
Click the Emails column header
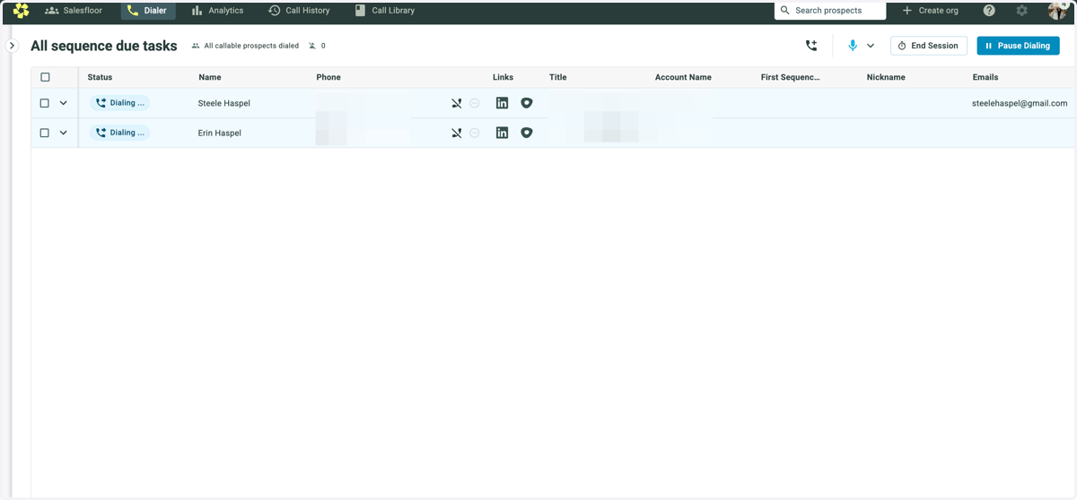[x=985, y=77]
